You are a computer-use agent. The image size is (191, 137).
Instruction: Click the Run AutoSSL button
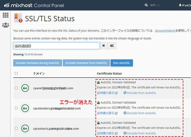[x=122, y=63]
